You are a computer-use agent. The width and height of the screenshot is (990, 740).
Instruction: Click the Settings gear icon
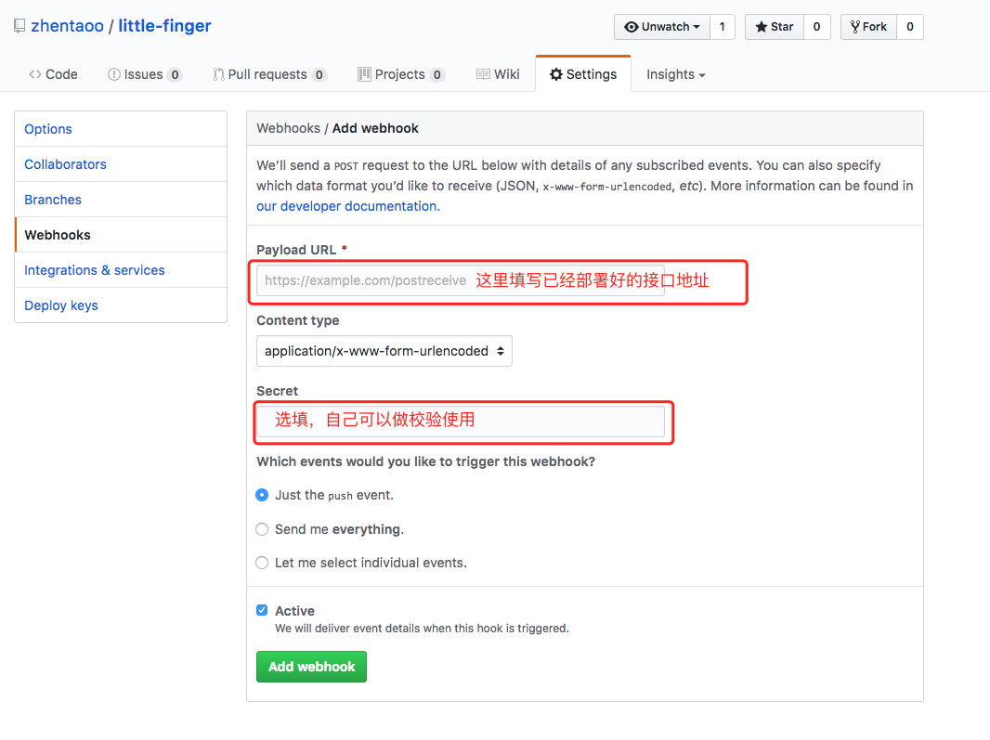[555, 74]
